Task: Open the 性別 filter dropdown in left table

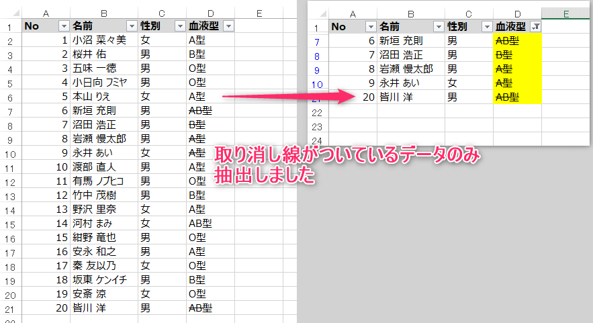Action: 179,26
